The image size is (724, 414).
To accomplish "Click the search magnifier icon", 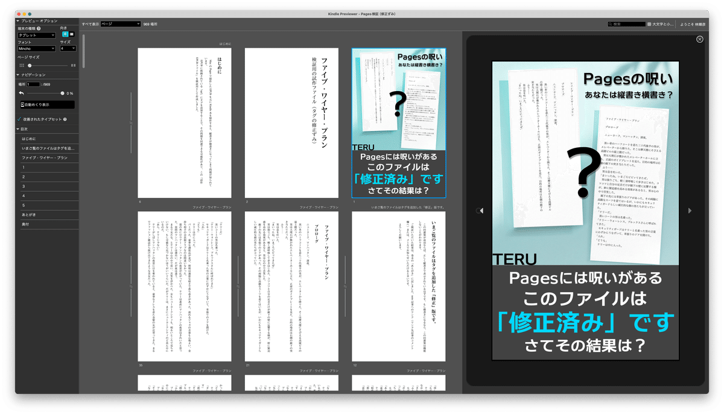I will coord(611,24).
